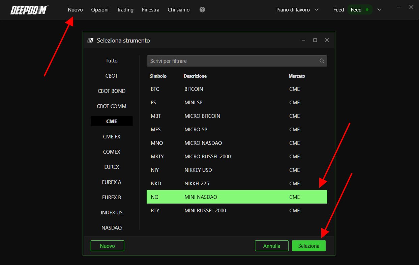This screenshot has height=265, width=419.
Task: Open the Opzioni menu
Action: pos(100,10)
